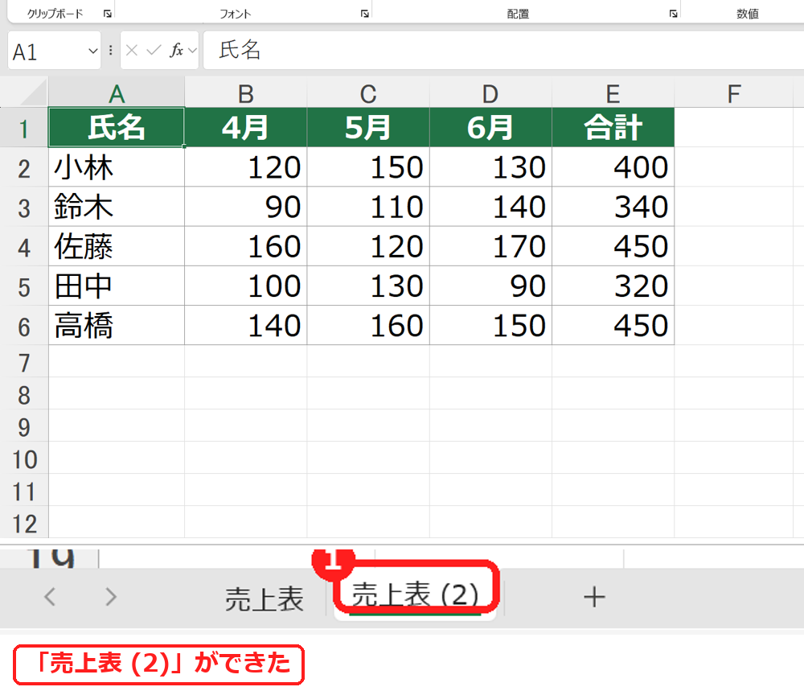Click 鈴木's total cell 340
This screenshot has width=804, height=691.
pyautogui.click(x=613, y=207)
